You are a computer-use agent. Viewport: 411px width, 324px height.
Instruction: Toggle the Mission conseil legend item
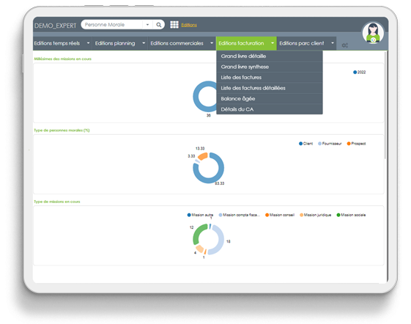(x=280, y=215)
